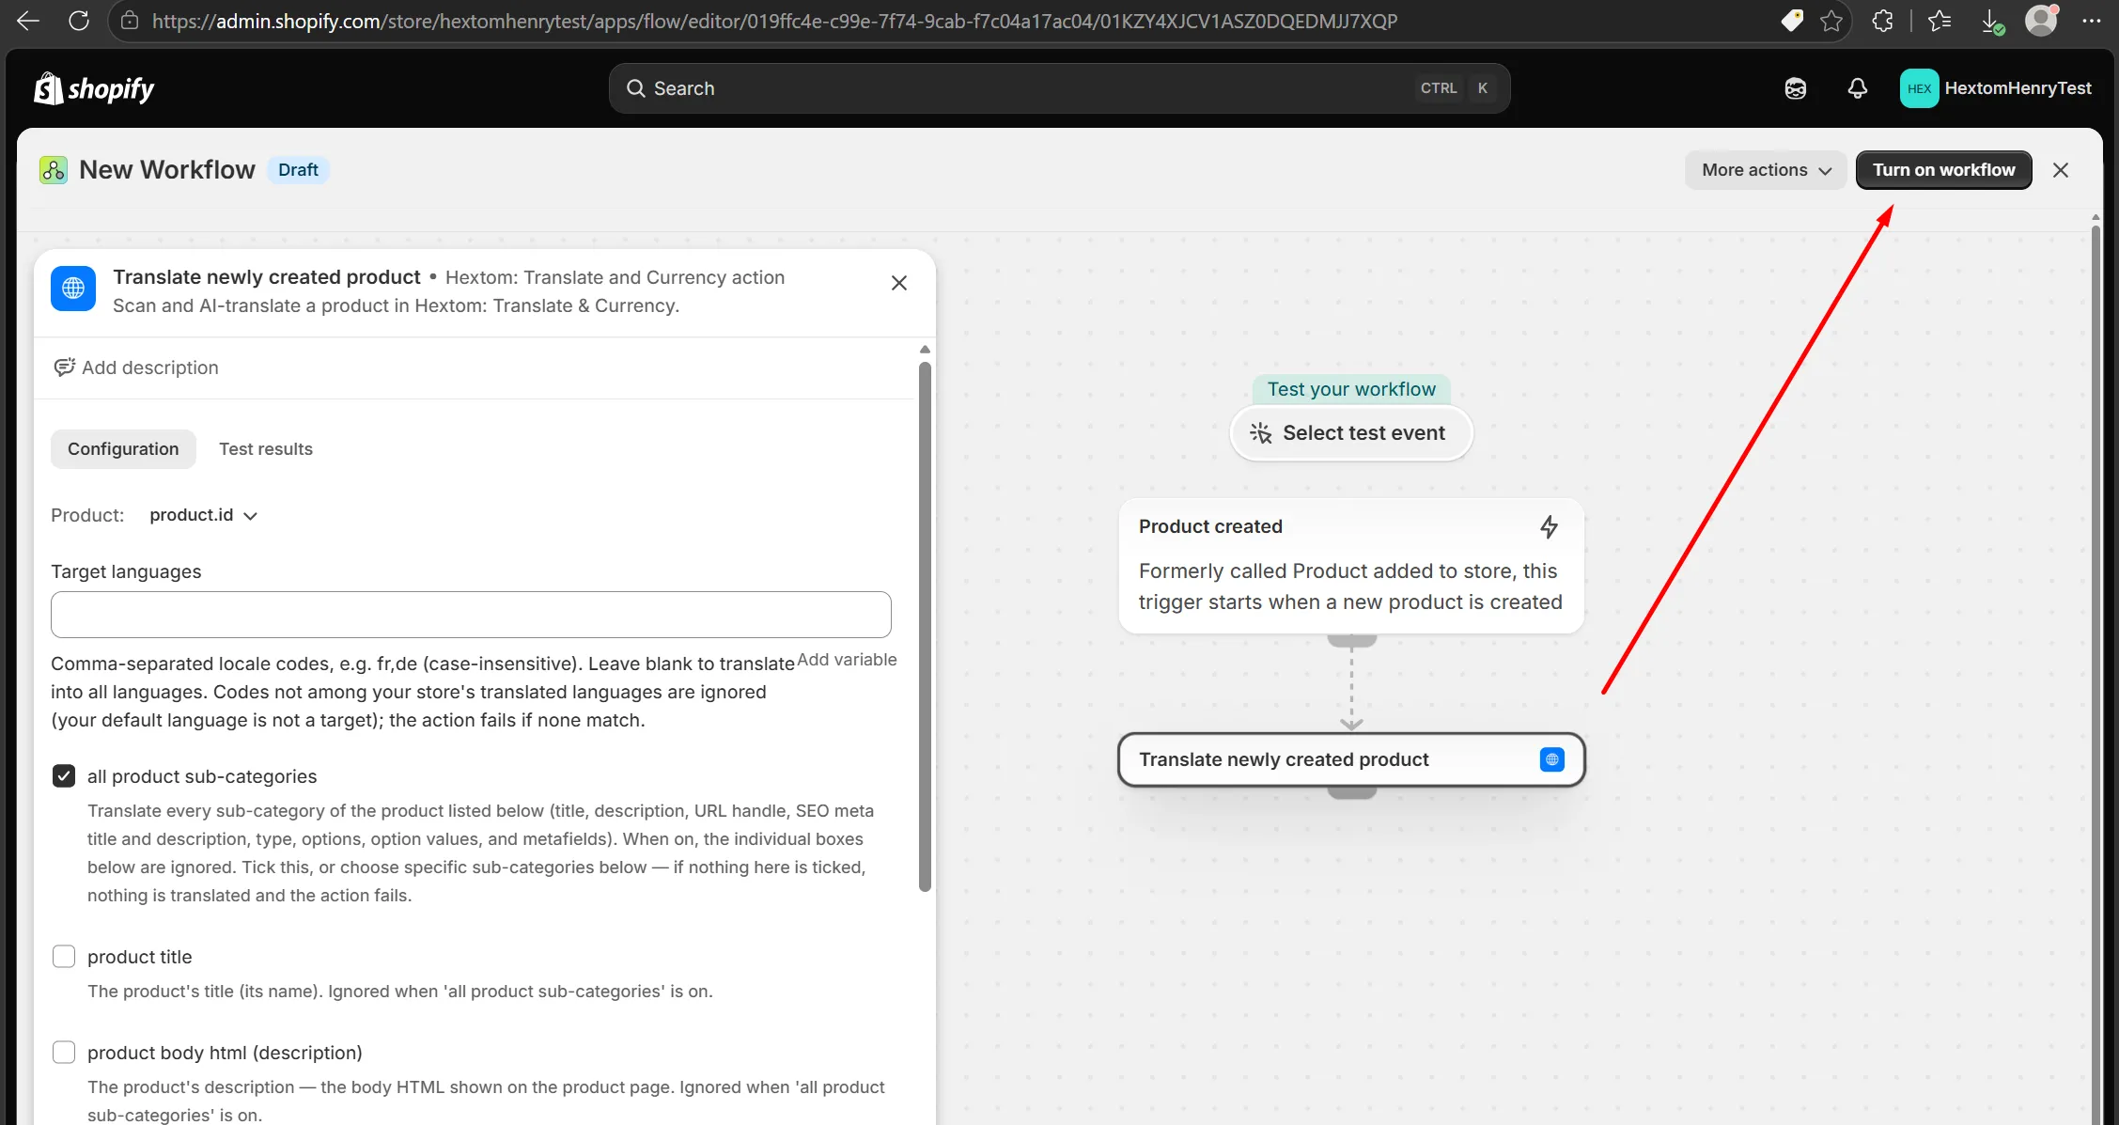The height and width of the screenshot is (1125, 2119).
Task: Click the Select test event sparkle icon
Action: [x=1261, y=433]
